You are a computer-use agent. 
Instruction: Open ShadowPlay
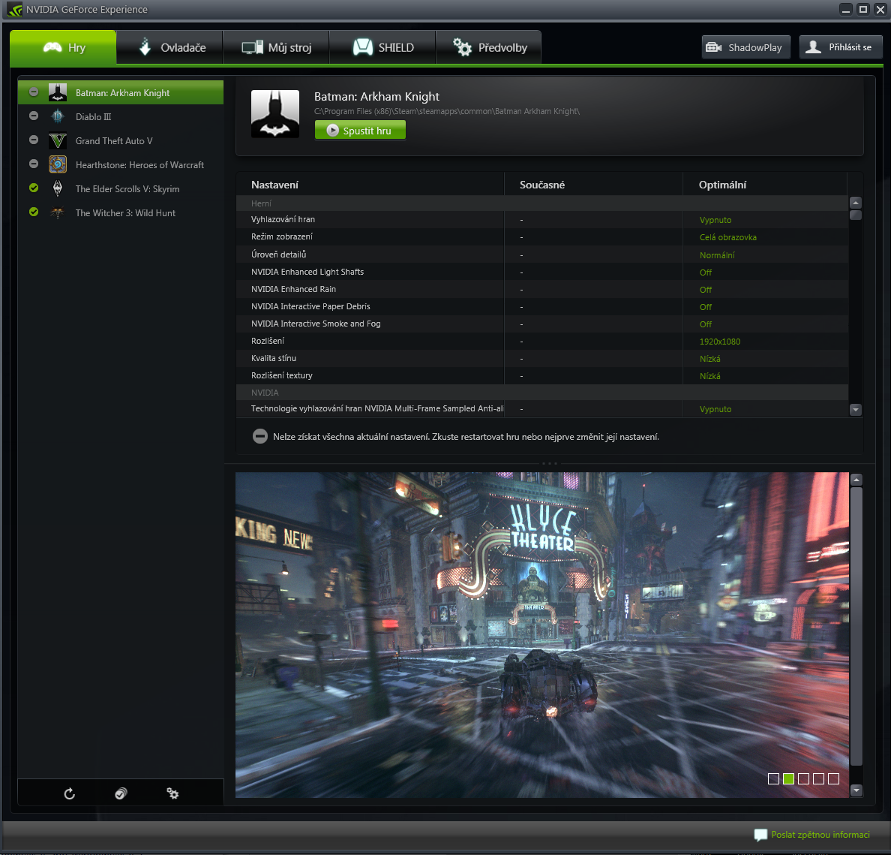coord(745,47)
